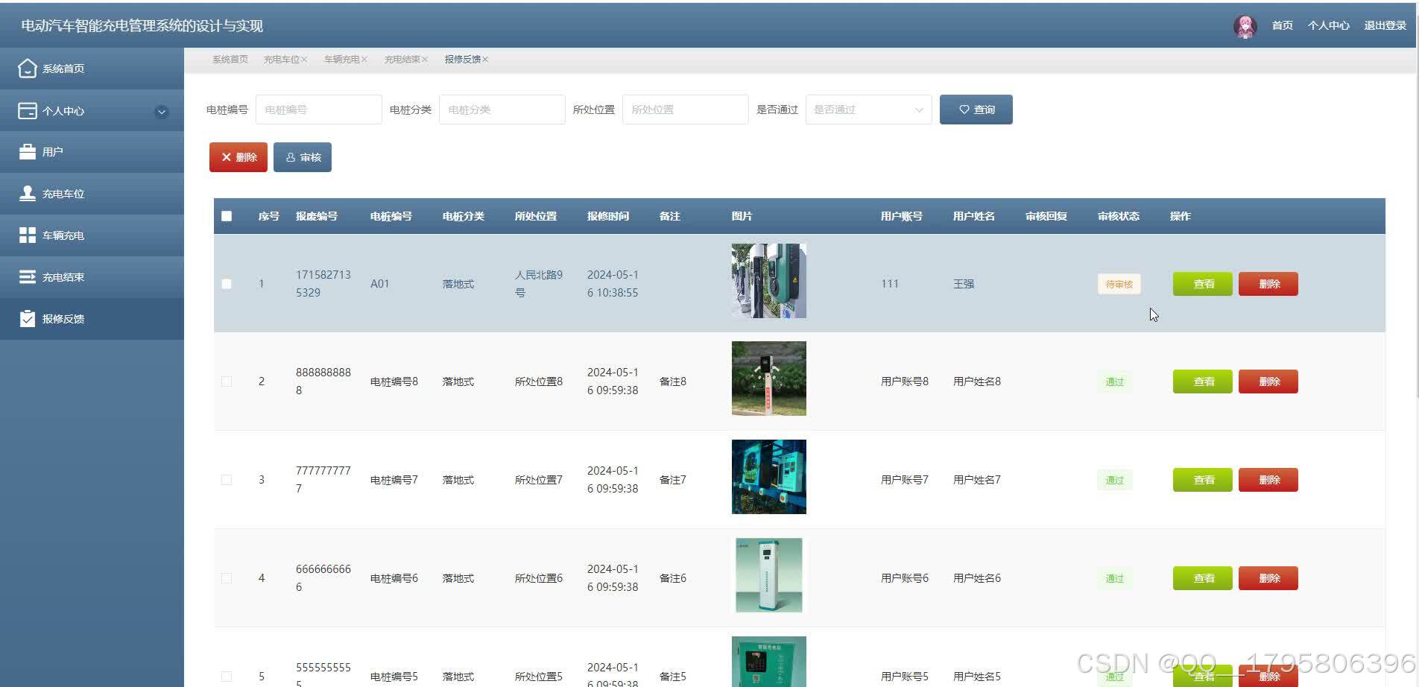Close the 充电结束 tab with its X
The image size is (1419, 687).
(x=425, y=60)
